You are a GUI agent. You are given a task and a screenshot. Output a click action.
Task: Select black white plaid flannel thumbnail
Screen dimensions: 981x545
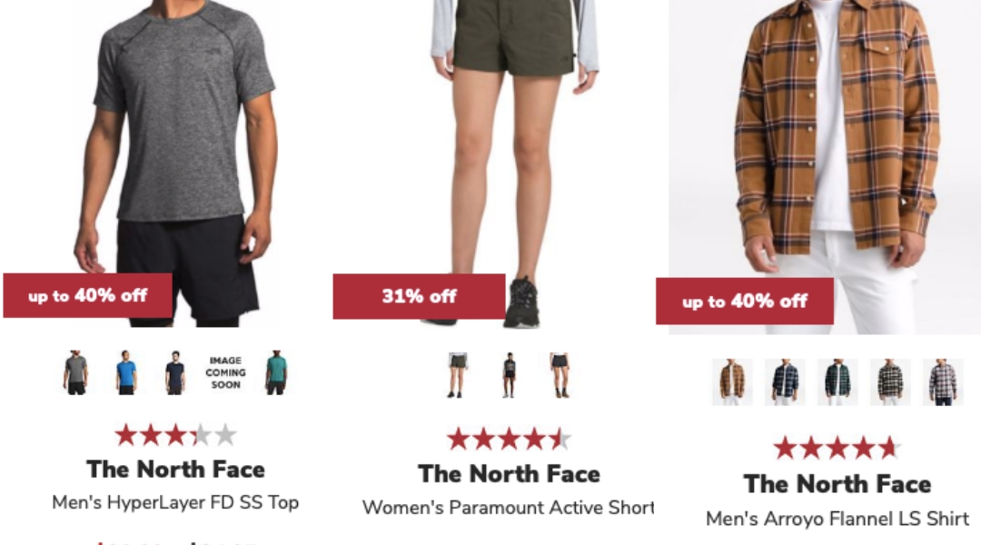[x=890, y=381]
